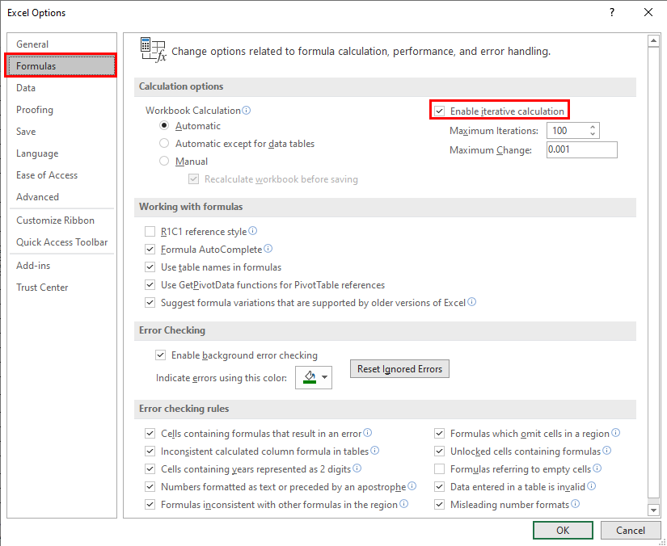The image size is (667, 546).
Task: Uncheck Cells containing formulas that result in error
Action: point(150,434)
